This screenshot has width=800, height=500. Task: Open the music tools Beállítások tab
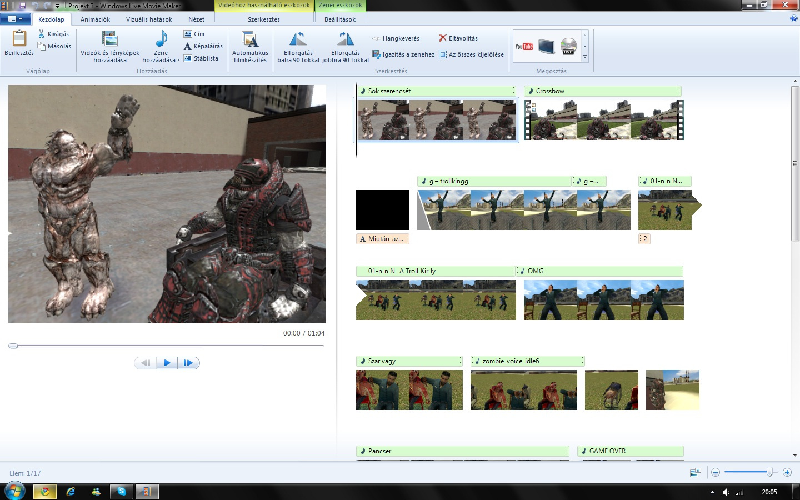click(340, 19)
